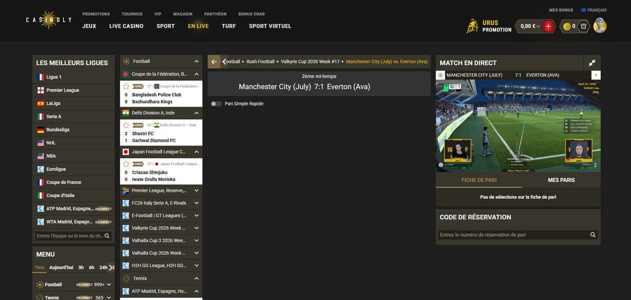The image size is (631, 300).
Task: Select LaLiga in best leagues
Action: pyautogui.click(x=73, y=103)
